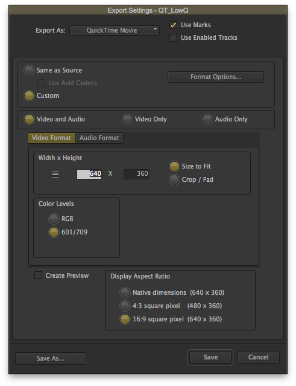Click the Cancel button

click(259, 357)
